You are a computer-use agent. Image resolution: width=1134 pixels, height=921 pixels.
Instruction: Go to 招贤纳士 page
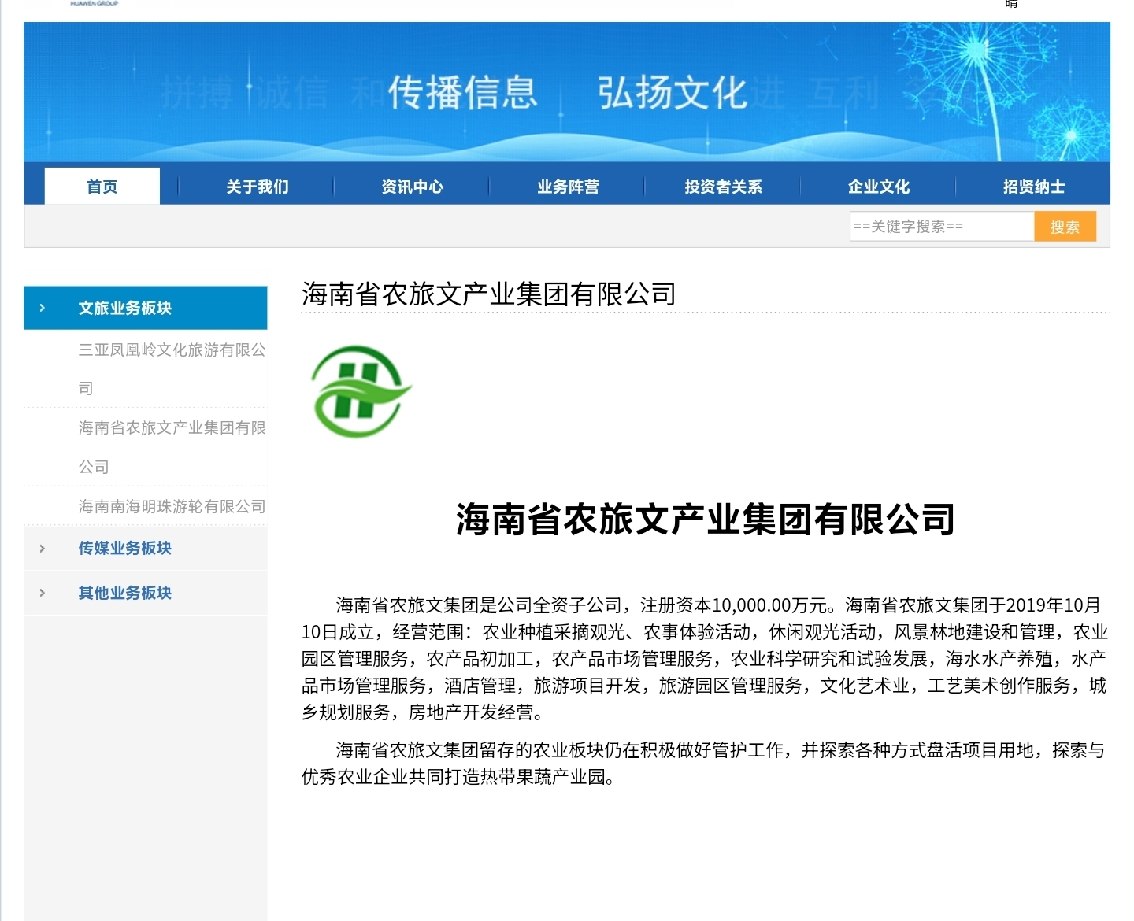1034,187
